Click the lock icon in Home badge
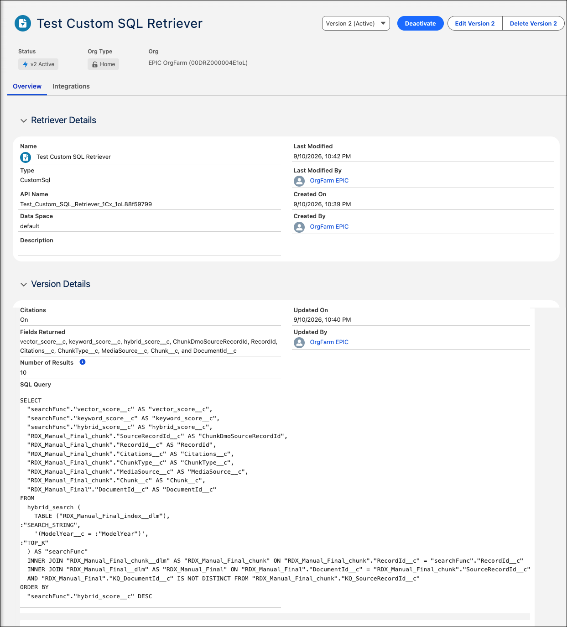 95,64
